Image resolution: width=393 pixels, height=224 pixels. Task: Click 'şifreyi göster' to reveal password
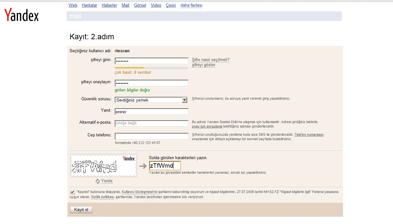pyautogui.click(x=204, y=65)
